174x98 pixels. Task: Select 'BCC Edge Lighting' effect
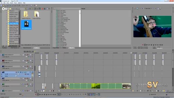coord(62,40)
